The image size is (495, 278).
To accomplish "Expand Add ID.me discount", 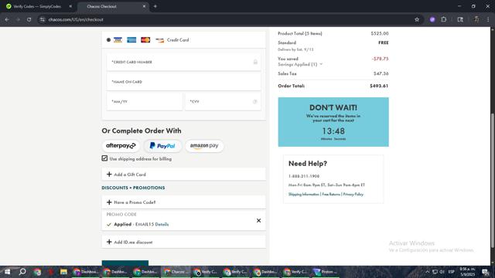I will click(x=184, y=242).
